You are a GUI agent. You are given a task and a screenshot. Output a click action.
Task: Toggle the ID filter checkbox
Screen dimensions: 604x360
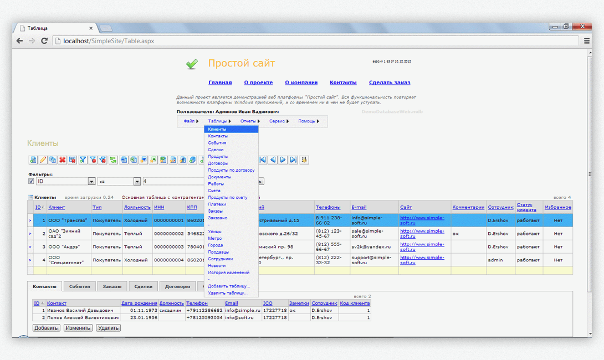[31, 181]
